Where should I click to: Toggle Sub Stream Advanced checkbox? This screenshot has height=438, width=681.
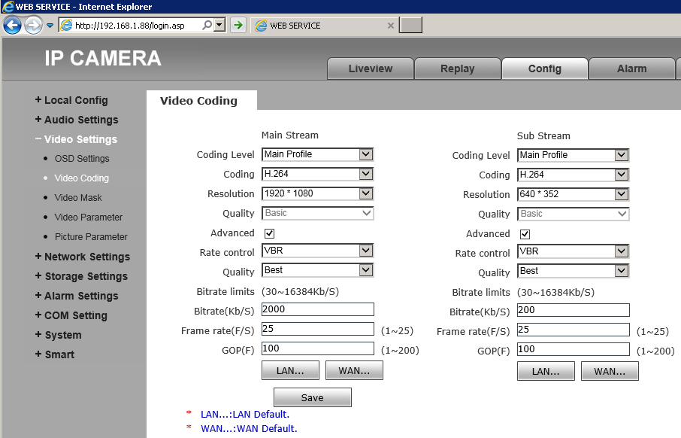point(525,235)
